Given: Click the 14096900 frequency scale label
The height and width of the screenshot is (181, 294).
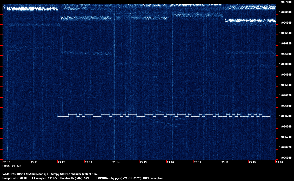Looking at the screenshot, I should coord(285,54).
